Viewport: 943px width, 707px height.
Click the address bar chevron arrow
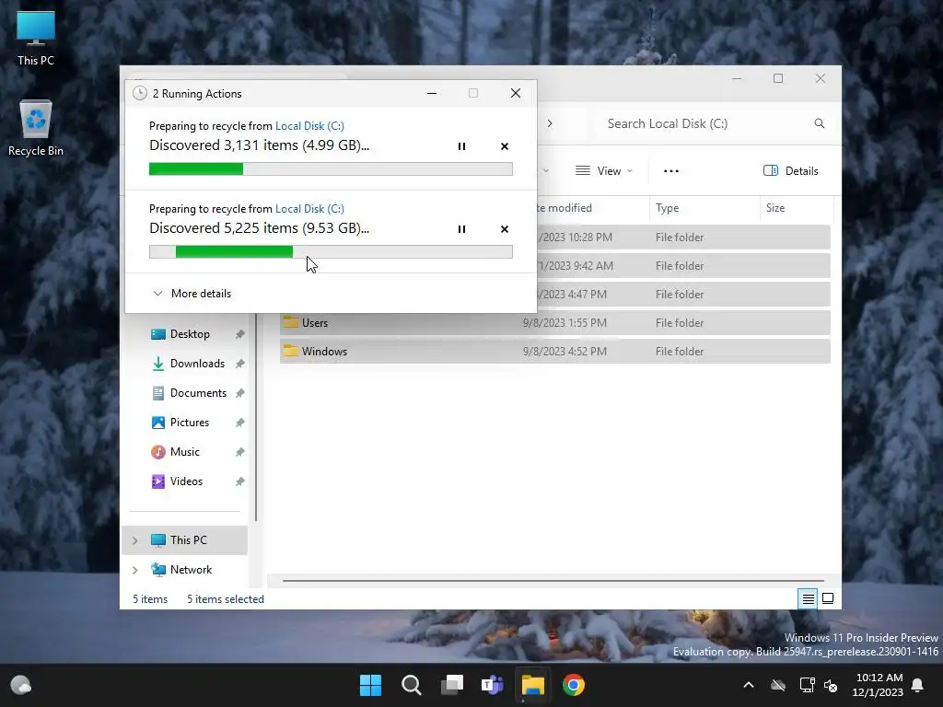pyautogui.click(x=550, y=123)
